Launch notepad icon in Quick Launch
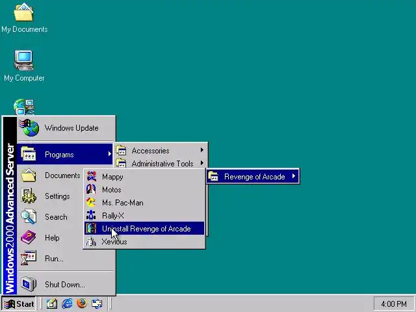The width and height of the screenshot is (416, 312). [52, 304]
